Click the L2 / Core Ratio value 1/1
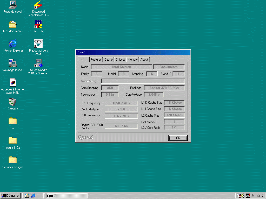 coord(174,127)
